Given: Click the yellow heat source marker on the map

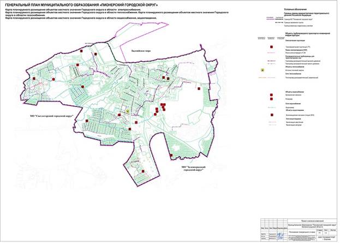Looking at the screenshot, I should (128, 111).
